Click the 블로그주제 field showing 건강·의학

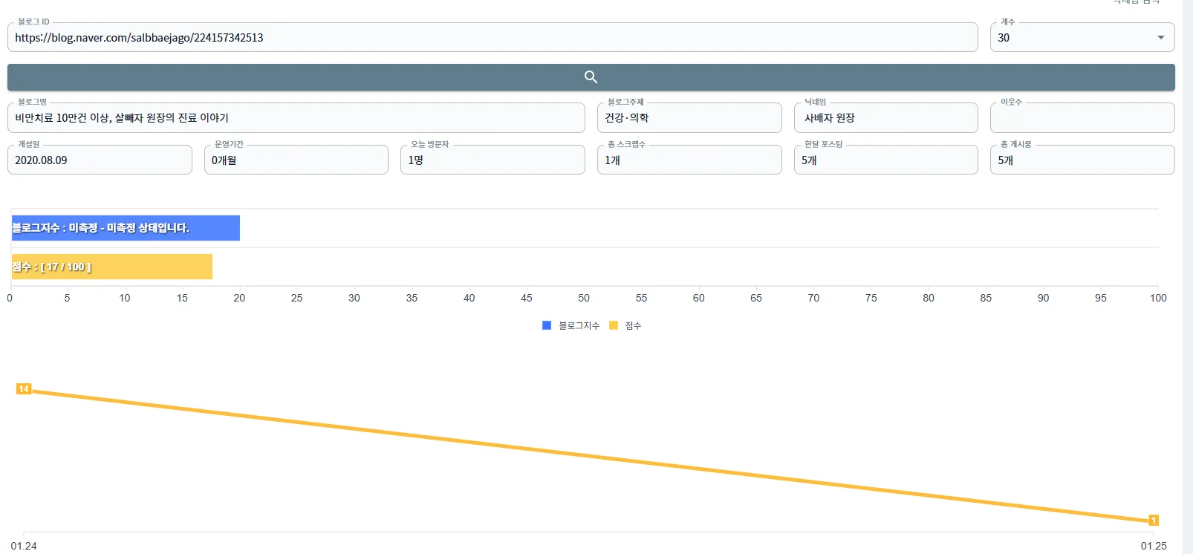(689, 118)
